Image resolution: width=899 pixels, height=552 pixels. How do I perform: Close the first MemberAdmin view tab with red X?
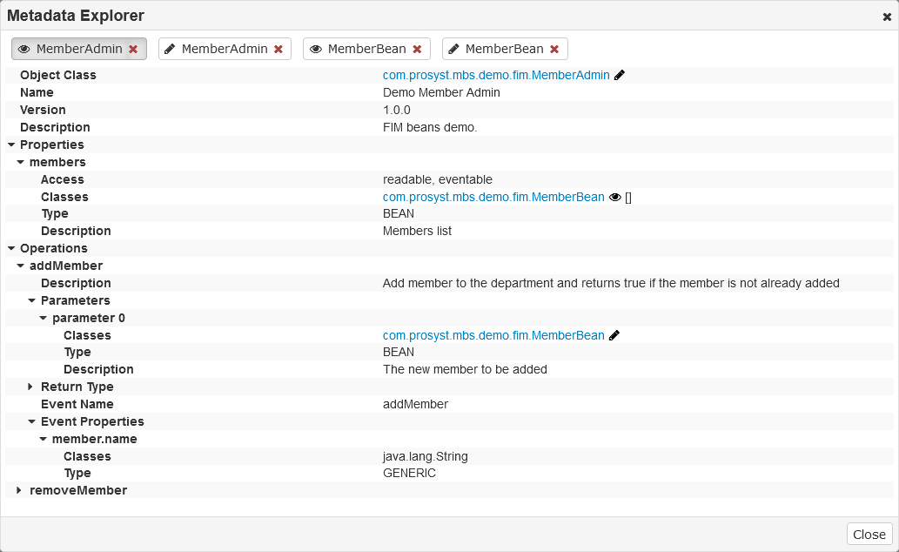133,50
